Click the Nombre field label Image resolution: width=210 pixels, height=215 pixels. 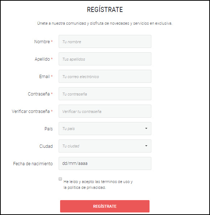[x=42, y=41]
